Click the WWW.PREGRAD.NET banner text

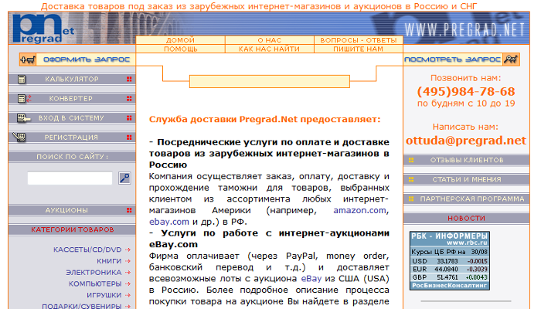464,30
